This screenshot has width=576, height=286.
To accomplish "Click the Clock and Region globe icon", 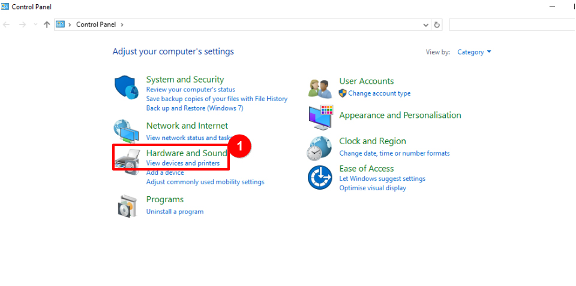I will click(319, 148).
